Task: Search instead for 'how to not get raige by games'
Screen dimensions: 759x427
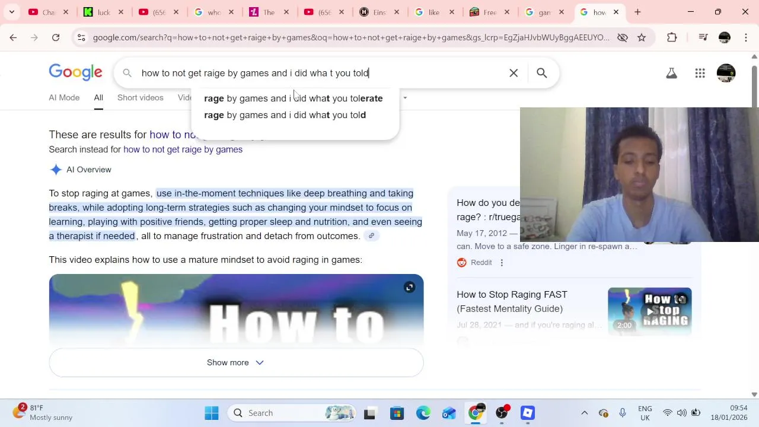Action: point(183,149)
